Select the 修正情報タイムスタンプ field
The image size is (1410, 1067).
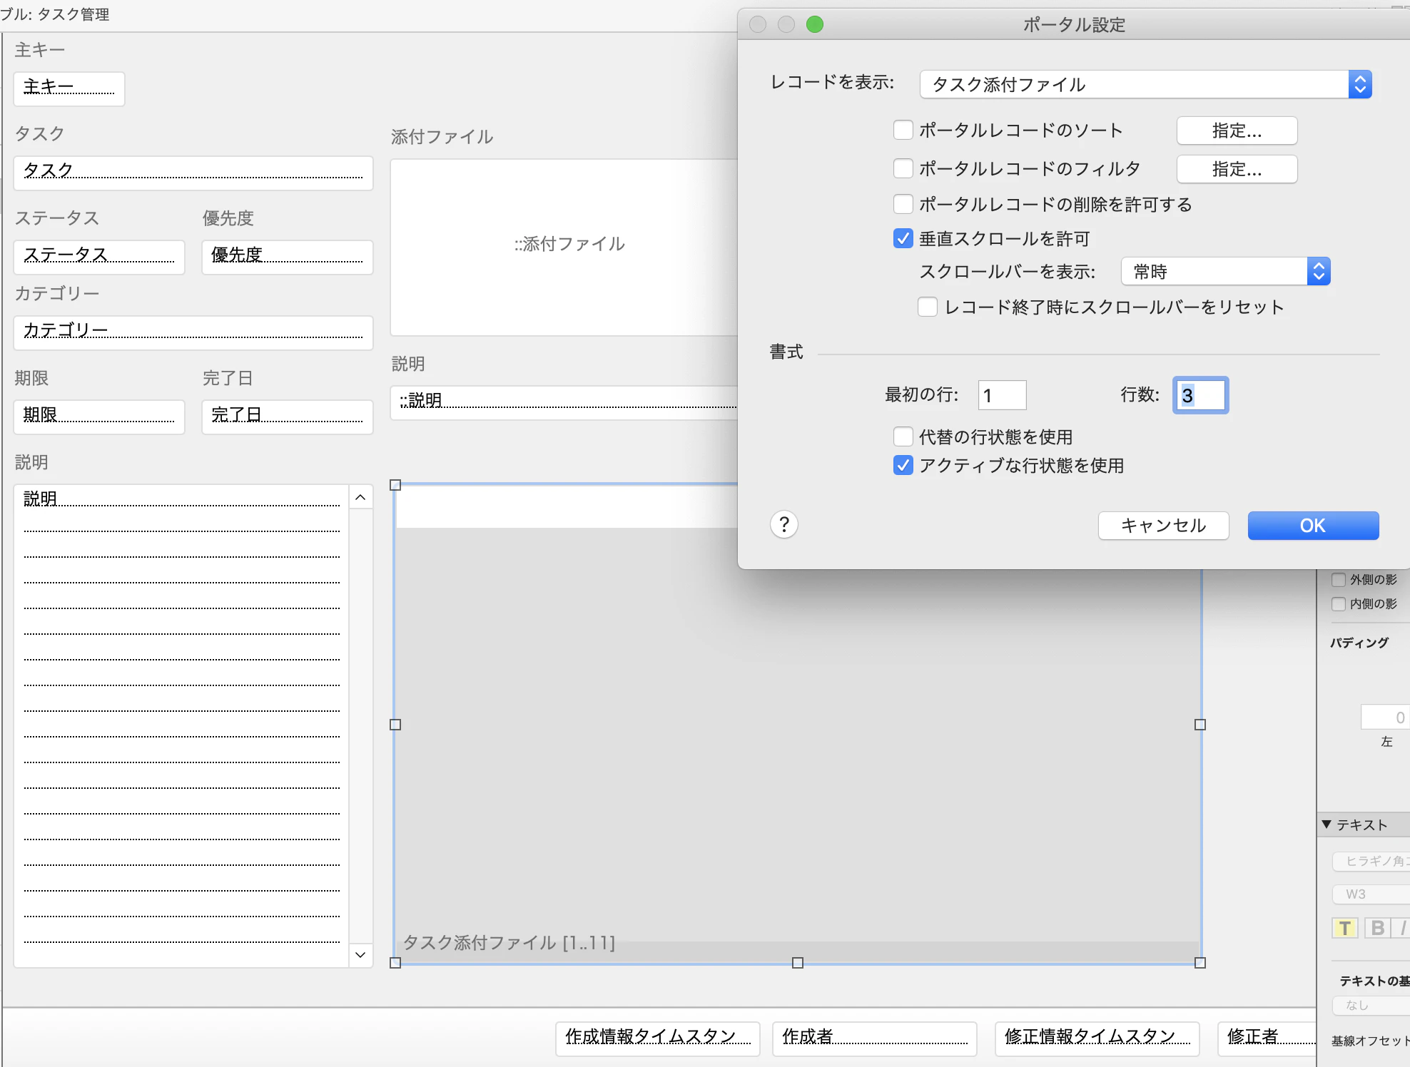click(1097, 1039)
